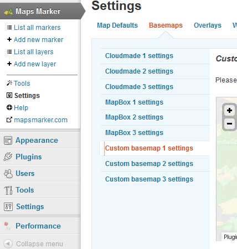Viewport: 237px width, 249px height.
Task: Select Custom basemap 1 settings
Action: [149, 148]
